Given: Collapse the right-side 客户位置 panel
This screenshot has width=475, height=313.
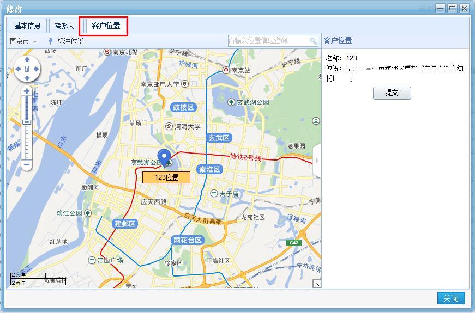Looking at the screenshot, I should click(317, 161).
